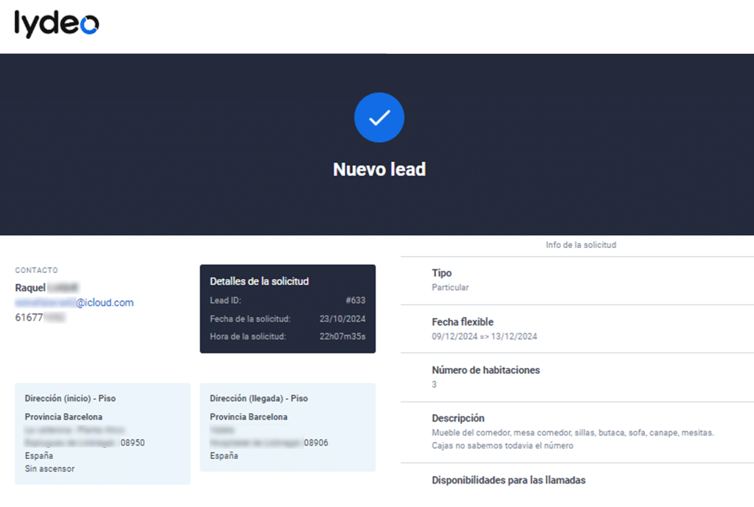The image size is (754, 507).
Task: Click the Fecha flexible date range
Action: (484, 336)
